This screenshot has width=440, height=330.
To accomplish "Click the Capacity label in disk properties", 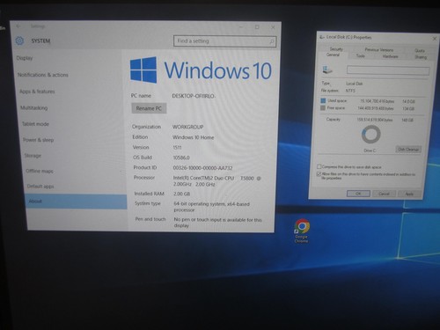I will (334, 120).
